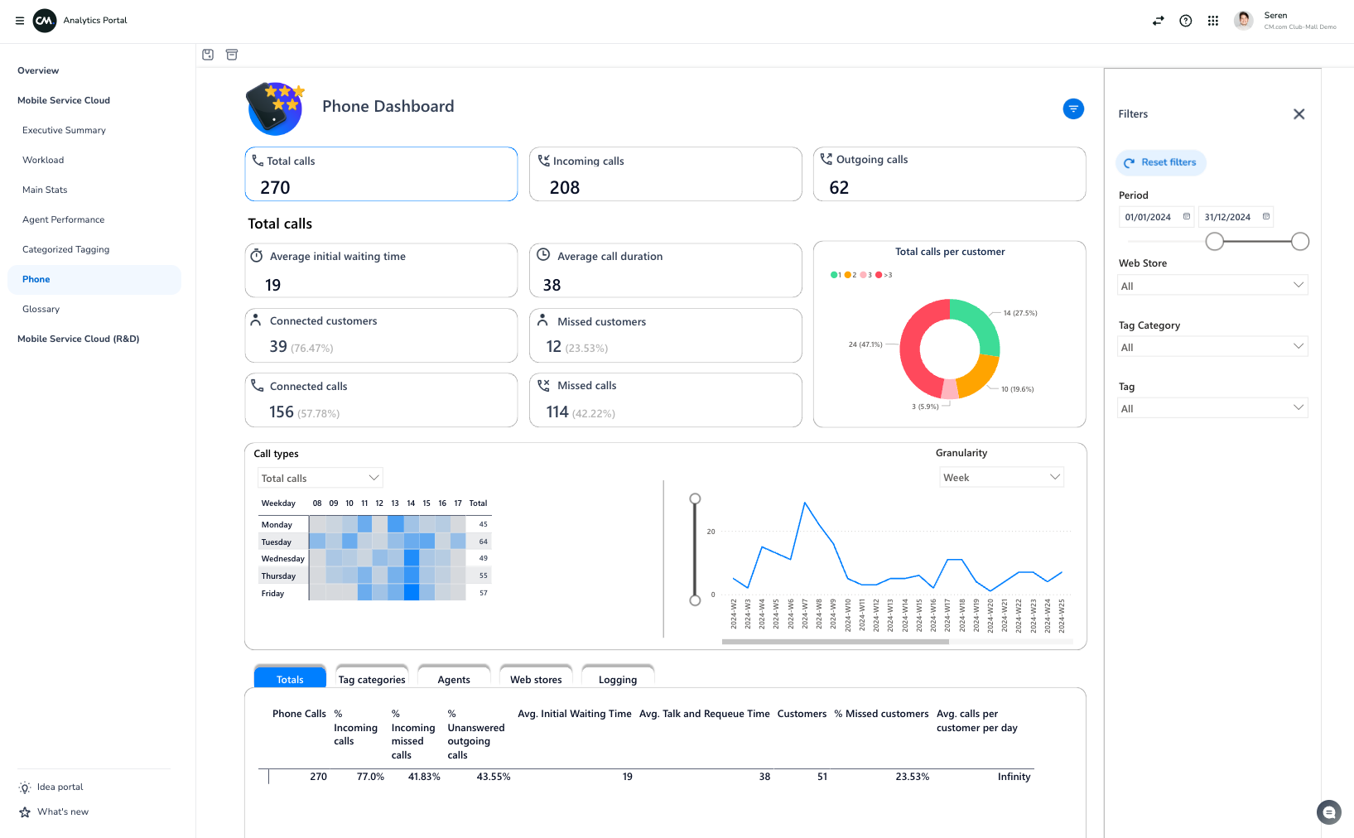Click the save dashboard icon
The width and height of the screenshot is (1354, 838).
tap(208, 55)
